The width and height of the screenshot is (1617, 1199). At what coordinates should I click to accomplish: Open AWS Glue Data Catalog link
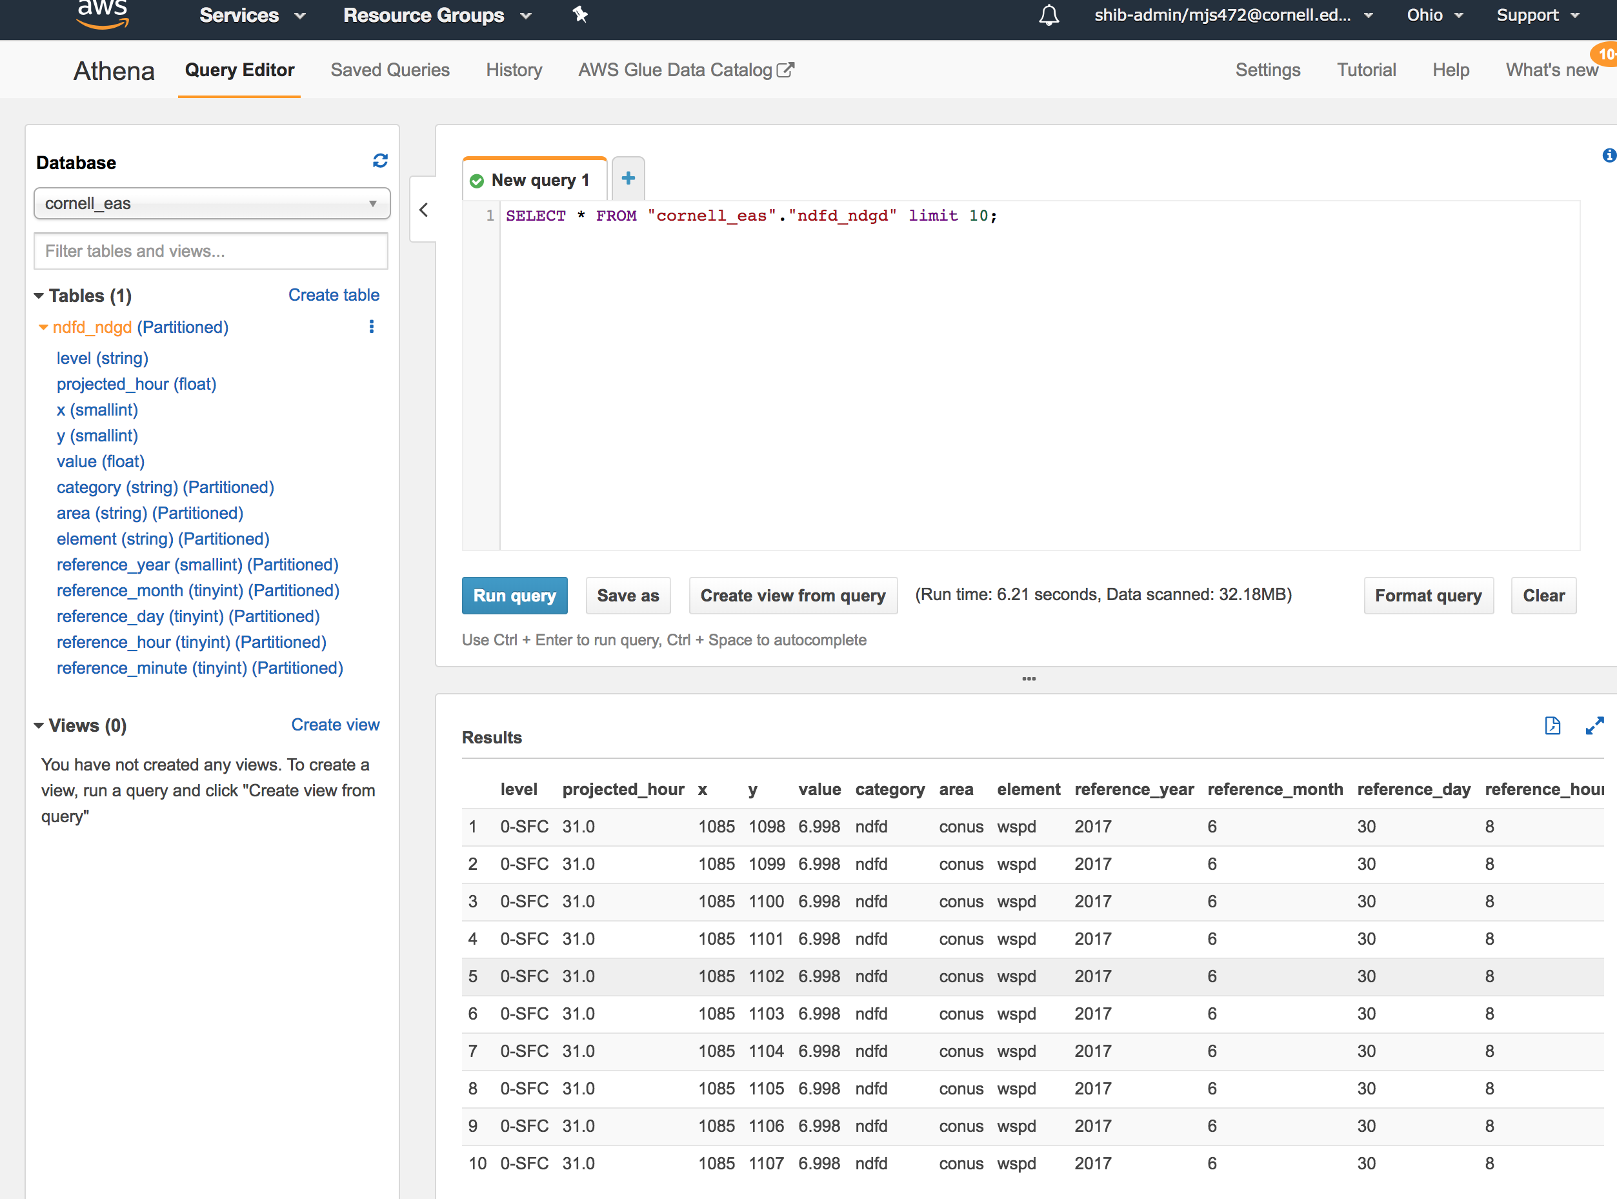[675, 70]
